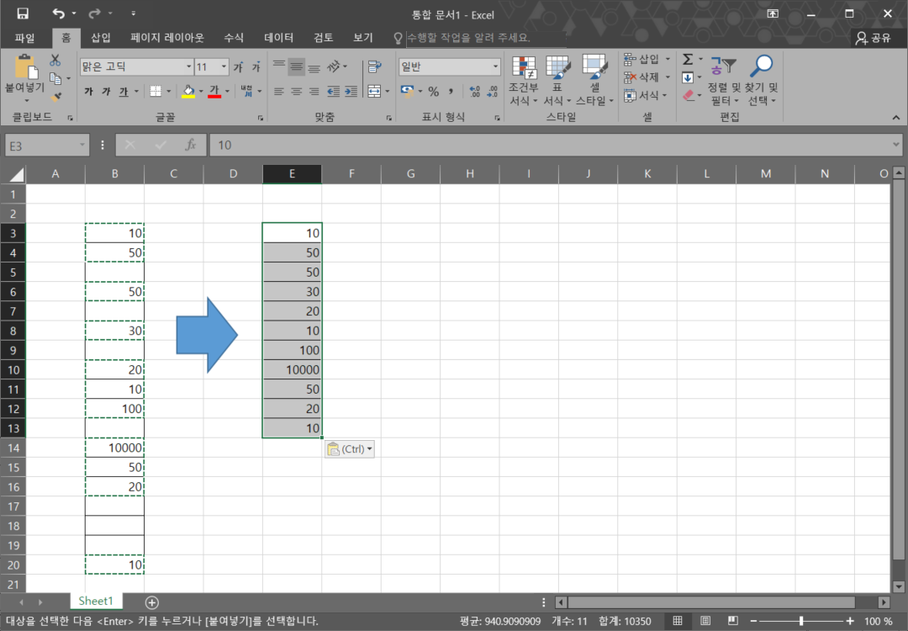Open 조건부 서식 conditional formatting
Image resolution: width=908 pixels, height=631 pixels.
pyautogui.click(x=524, y=81)
